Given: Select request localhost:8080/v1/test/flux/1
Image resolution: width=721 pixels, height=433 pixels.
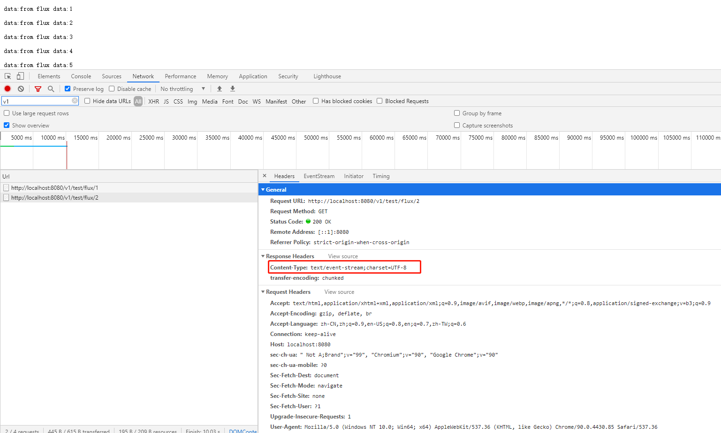Looking at the screenshot, I should pyautogui.click(x=129, y=187).
